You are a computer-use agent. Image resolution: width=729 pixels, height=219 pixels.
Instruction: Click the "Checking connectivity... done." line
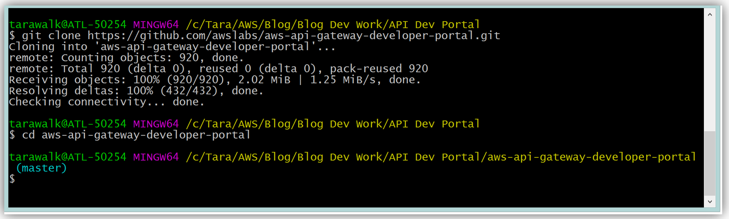(107, 102)
